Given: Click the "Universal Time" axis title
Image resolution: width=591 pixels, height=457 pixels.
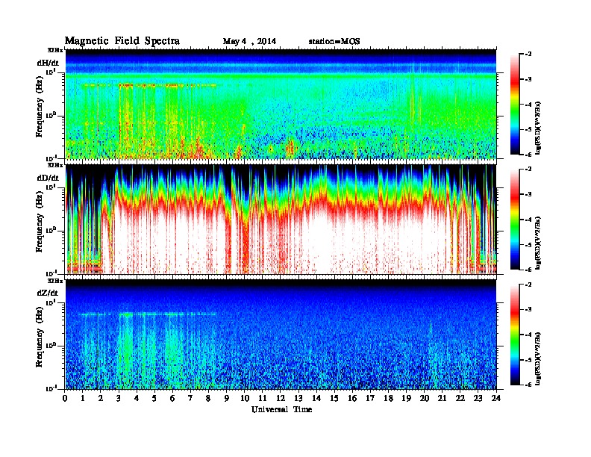Looking at the screenshot, I should [x=281, y=409].
